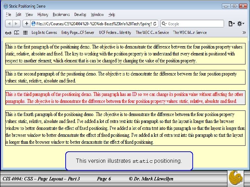Show all bookmarks book icon
250x187 pixels.
pos(17,33)
